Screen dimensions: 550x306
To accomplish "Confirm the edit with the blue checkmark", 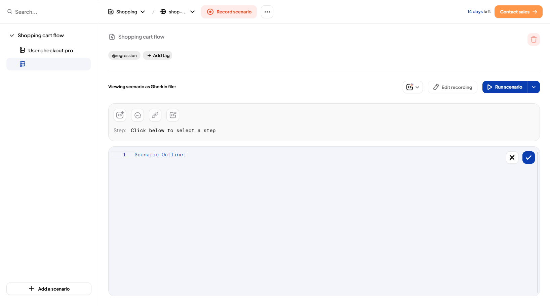I will point(528,157).
